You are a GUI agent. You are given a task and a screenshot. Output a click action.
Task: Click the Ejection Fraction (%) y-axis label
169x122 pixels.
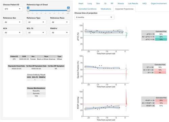78,69
